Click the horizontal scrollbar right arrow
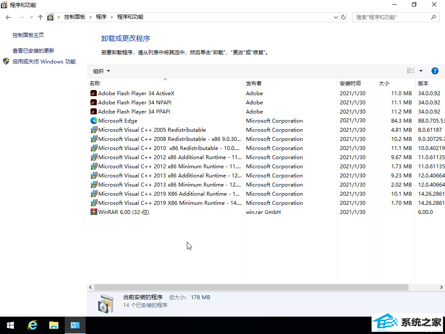The width and height of the screenshot is (445, 334). 442,287
